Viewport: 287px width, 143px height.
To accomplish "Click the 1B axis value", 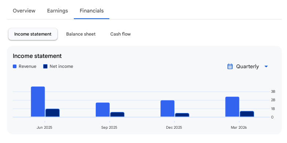I will (x=273, y=109).
